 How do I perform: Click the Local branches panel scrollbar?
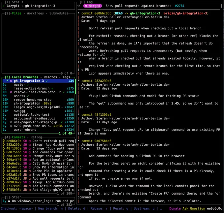[75, 87]
